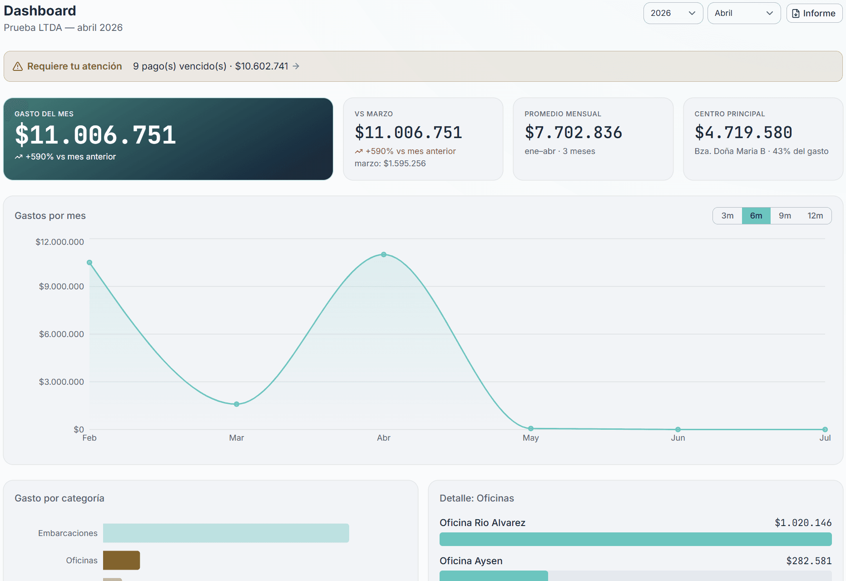
Task: Click the Mar data point on chart
Action: pos(237,404)
